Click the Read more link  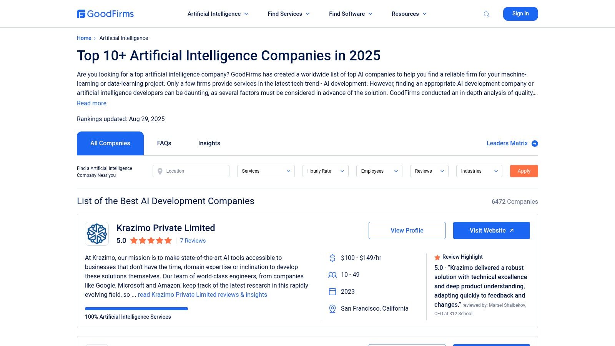tap(91, 103)
